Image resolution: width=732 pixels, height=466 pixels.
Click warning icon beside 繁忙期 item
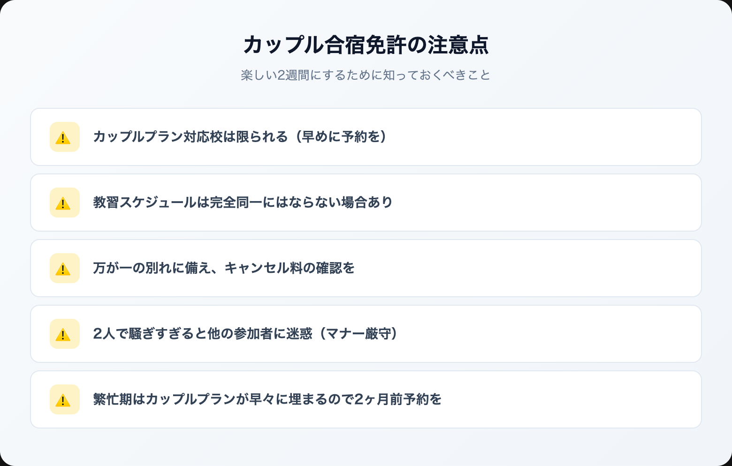tap(64, 400)
